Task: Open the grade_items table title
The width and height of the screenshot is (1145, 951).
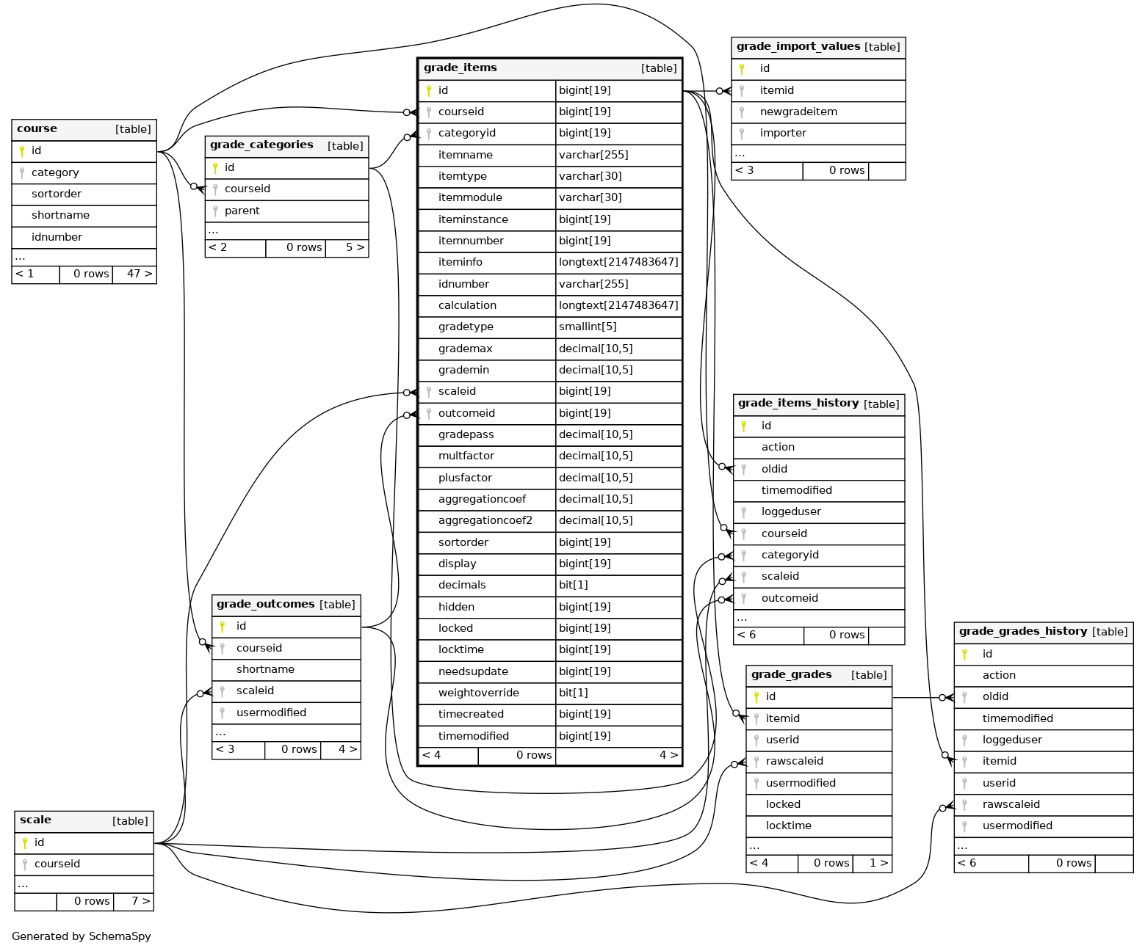Action: click(460, 68)
